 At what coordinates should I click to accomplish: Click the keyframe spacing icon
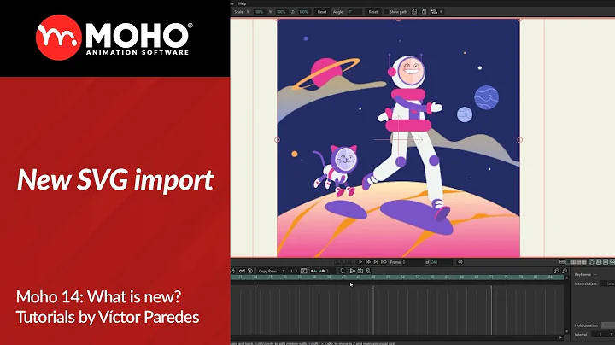[x=319, y=271]
